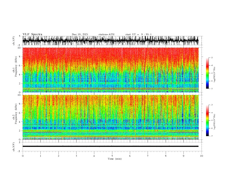Click the 'ch.3(V)' axis label
This screenshot has height=175, width=227.
click(x=14, y=147)
